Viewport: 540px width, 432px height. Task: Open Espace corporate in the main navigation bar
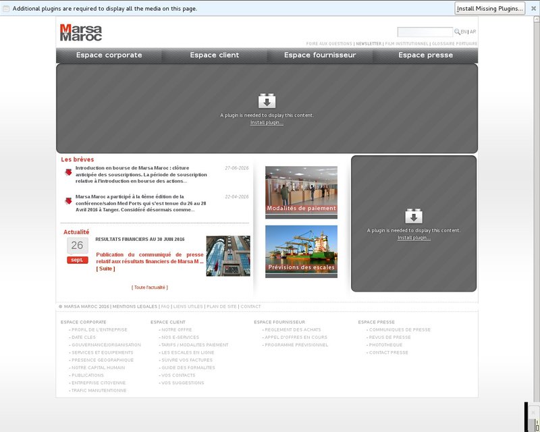pyautogui.click(x=109, y=55)
